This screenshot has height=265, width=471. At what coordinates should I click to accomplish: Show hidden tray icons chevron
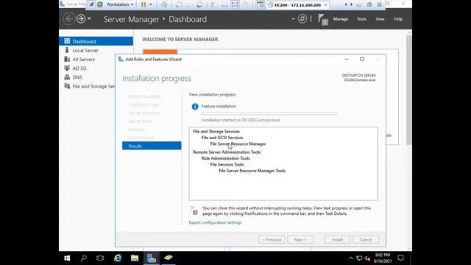coord(351,258)
